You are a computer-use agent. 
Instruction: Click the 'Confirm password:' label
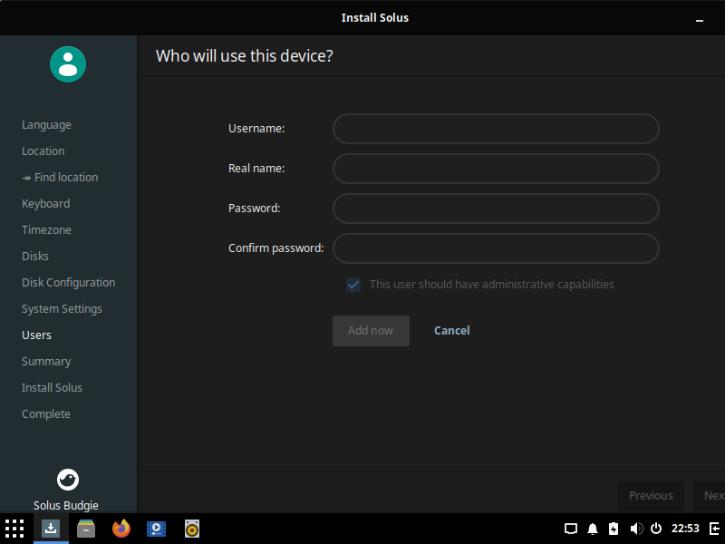click(276, 248)
